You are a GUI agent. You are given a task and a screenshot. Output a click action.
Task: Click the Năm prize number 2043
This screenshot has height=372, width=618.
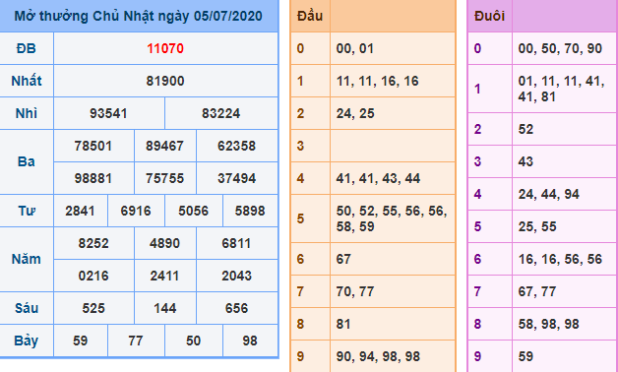click(x=236, y=276)
